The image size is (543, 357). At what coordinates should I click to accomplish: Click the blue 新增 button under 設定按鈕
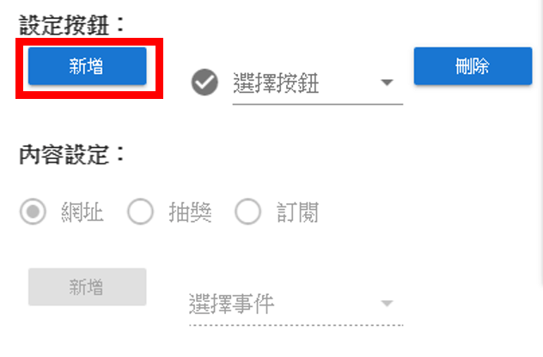[88, 66]
